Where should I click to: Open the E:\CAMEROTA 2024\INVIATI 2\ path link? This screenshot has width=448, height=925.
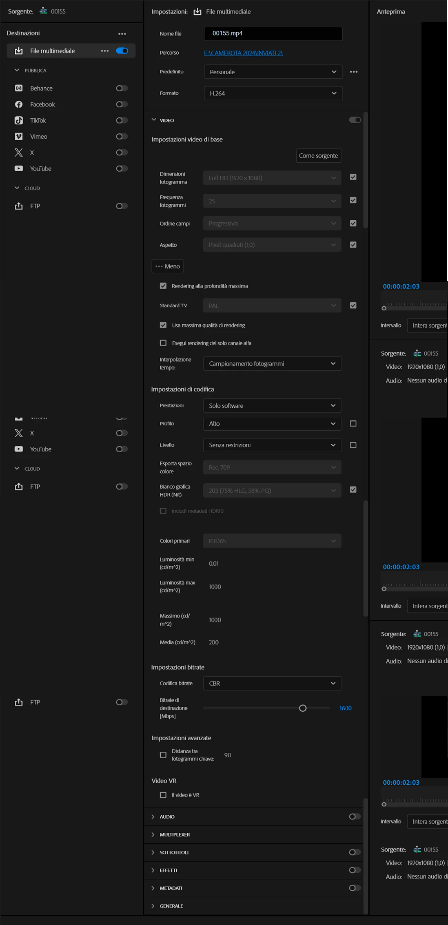pos(244,53)
